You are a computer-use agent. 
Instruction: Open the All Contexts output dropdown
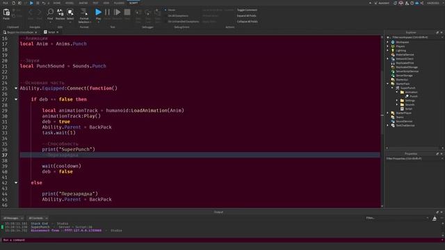[x=38, y=218]
